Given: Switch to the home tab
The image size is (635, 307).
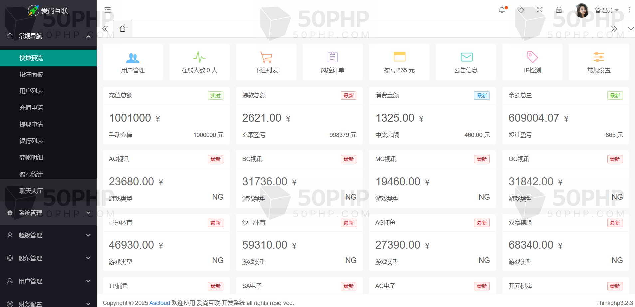Looking at the screenshot, I should coord(122,29).
